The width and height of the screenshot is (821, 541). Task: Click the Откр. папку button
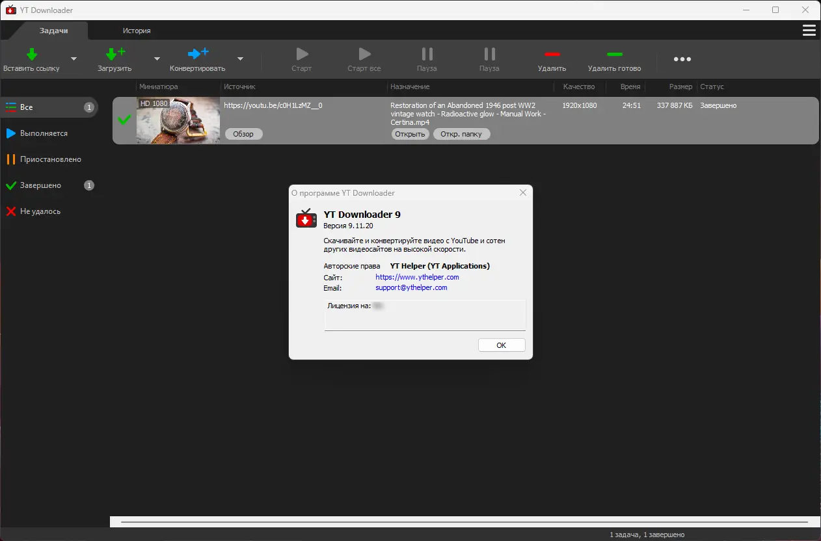461,134
